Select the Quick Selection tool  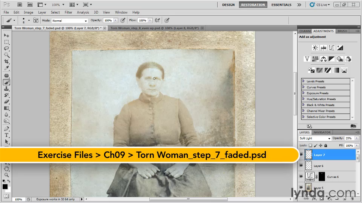pyautogui.click(x=6, y=55)
